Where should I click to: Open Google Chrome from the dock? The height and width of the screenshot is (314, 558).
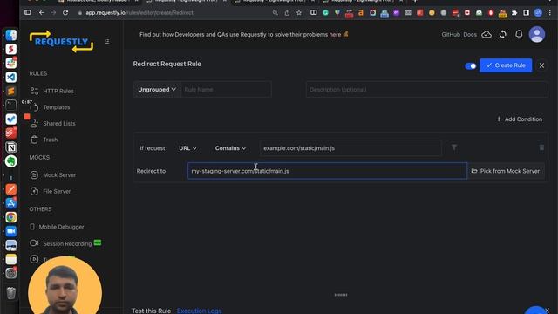tap(11, 217)
